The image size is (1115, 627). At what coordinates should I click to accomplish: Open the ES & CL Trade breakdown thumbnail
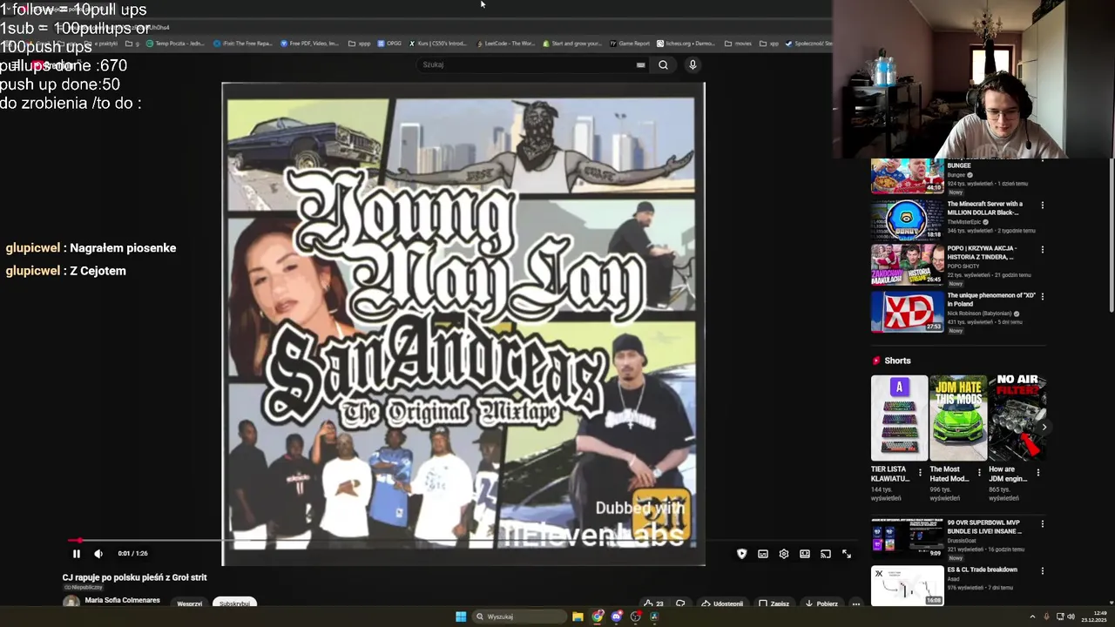point(907,585)
